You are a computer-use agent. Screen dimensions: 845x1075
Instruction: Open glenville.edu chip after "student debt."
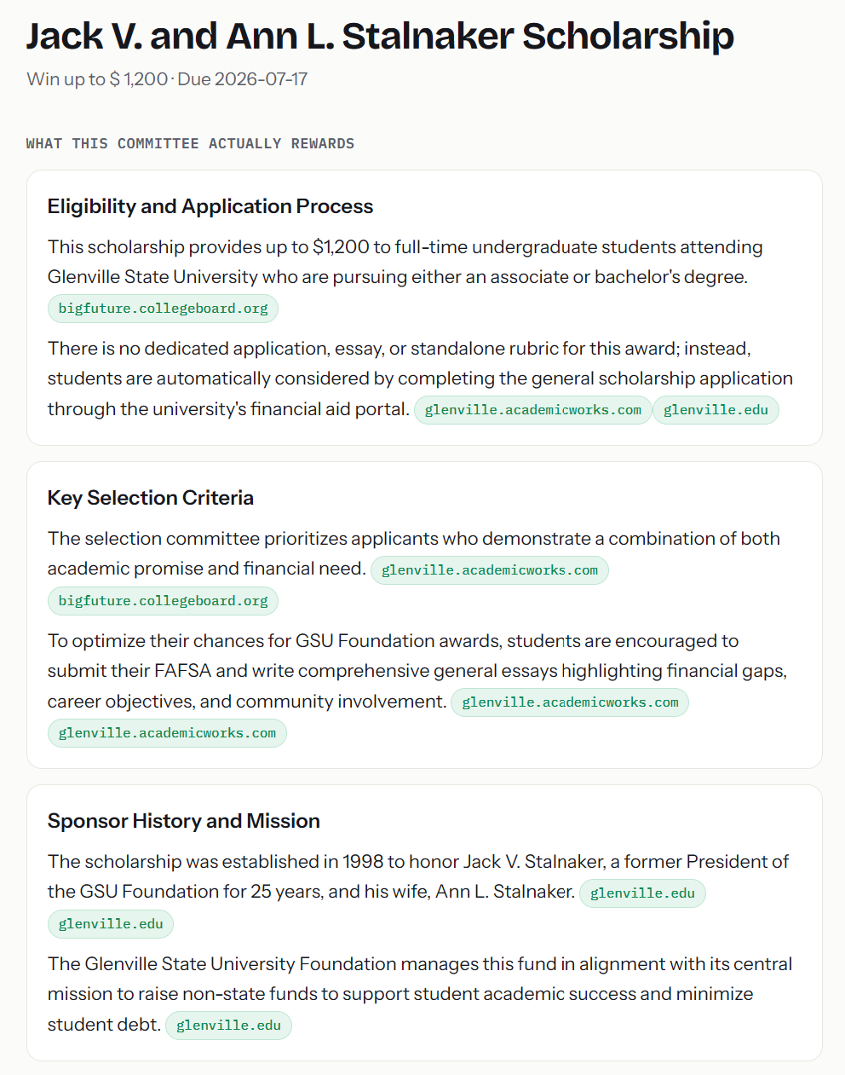228,1026
